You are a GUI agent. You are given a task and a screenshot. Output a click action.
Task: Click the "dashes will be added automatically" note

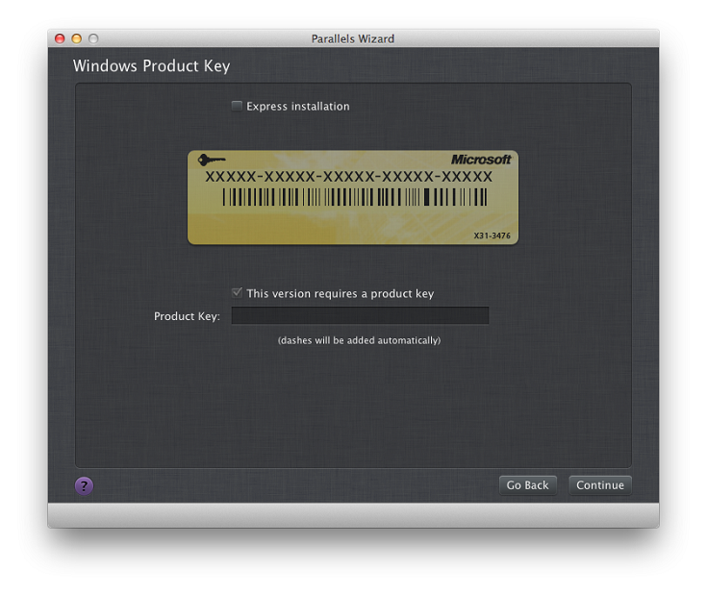359,340
